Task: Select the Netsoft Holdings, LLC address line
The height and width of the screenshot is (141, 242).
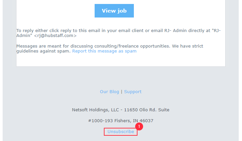Action: 121,110
